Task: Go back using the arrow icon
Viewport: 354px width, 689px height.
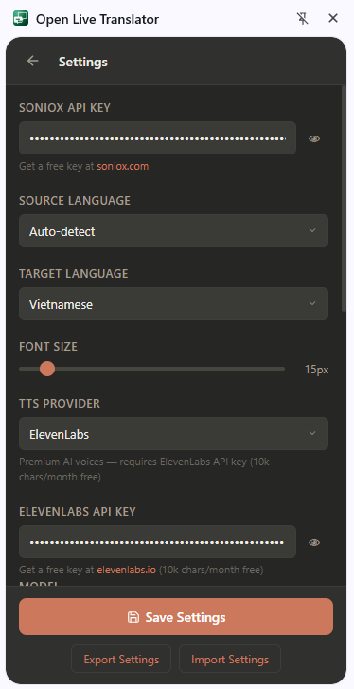Action: click(x=32, y=61)
